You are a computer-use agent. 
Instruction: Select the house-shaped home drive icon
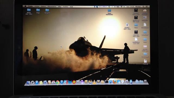145,11
